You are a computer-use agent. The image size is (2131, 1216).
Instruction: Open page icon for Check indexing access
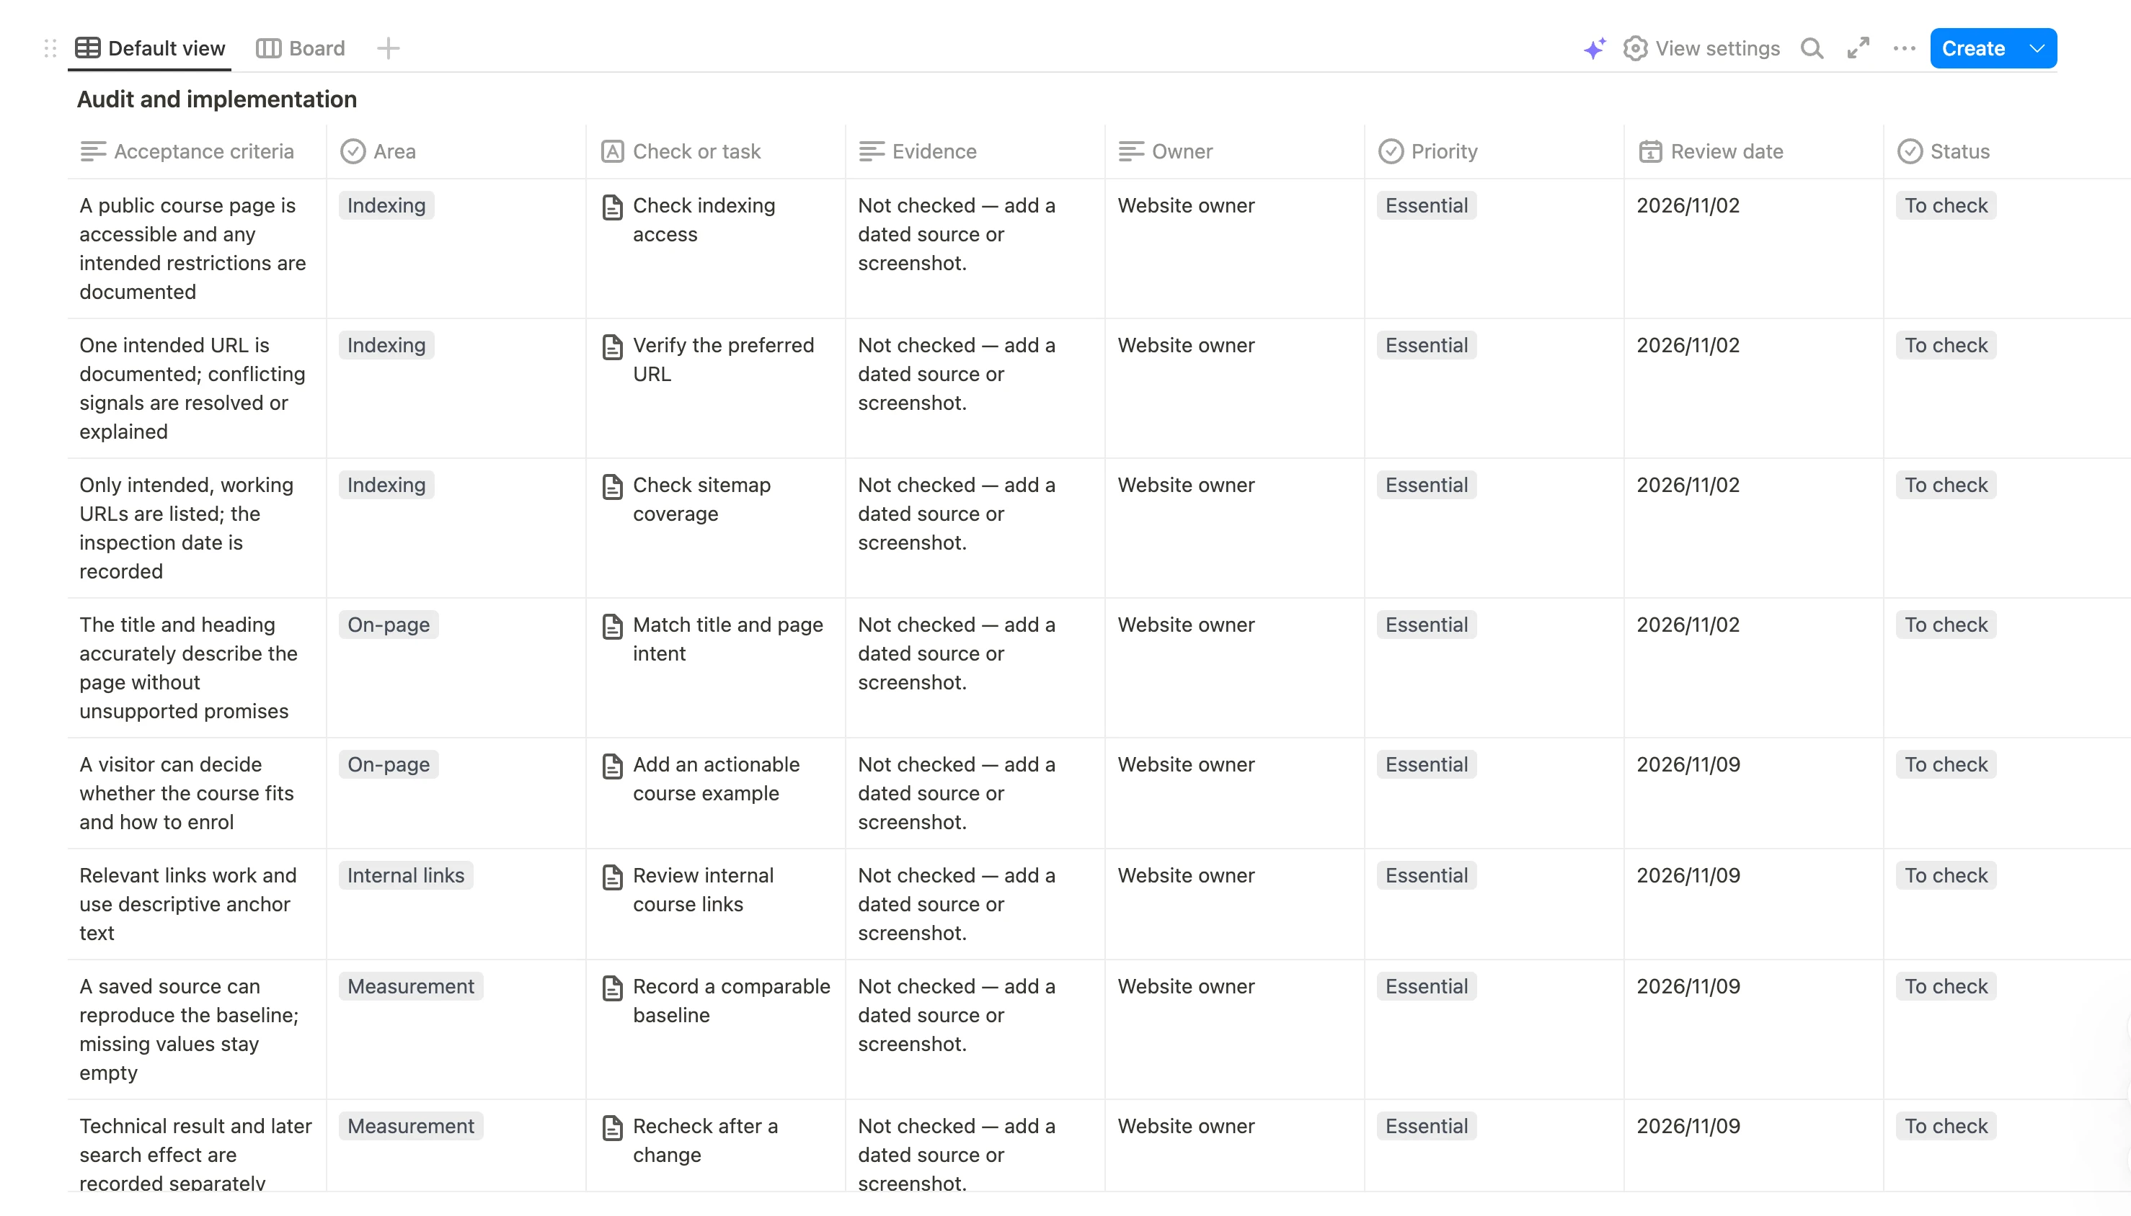[x=613, y=207]
